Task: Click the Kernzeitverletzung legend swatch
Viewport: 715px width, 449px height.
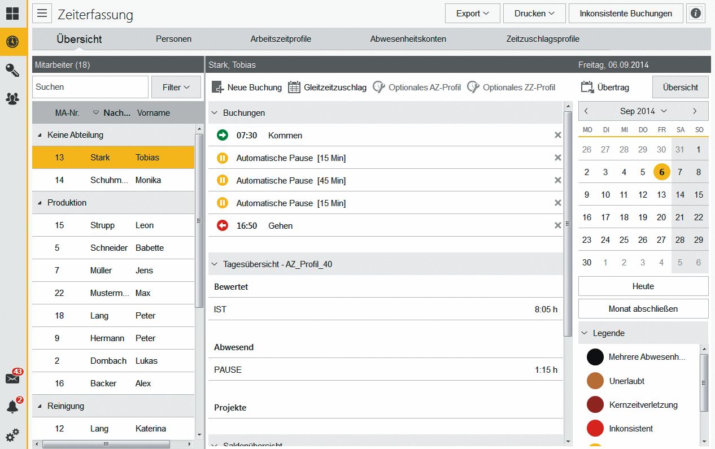Action: coord(595,404)
